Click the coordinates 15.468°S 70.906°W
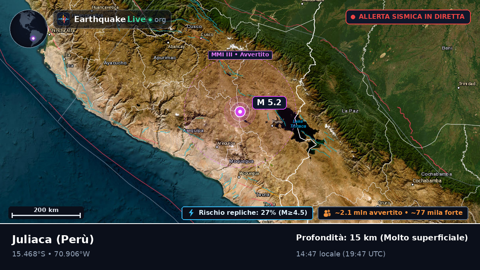 [51, 254]
